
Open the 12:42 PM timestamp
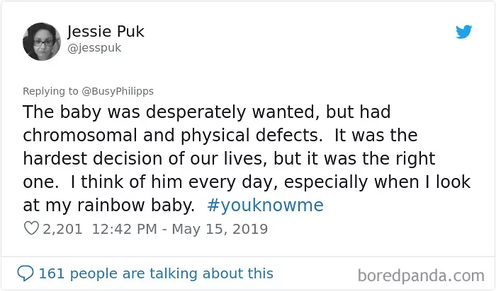(124, 229)
